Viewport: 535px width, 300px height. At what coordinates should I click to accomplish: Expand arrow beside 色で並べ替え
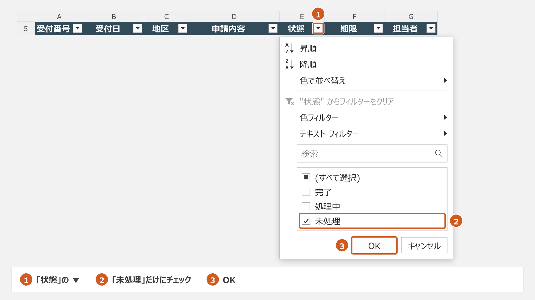click(x=445, y=80)
